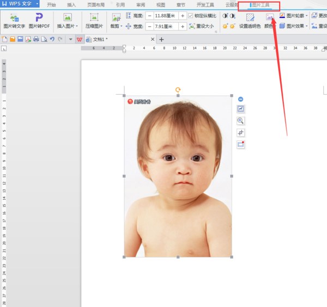This screenshot has width=327, height=307.
Task: Click the 图片转文字 (picture to text) icon
Action: point(14,18)
